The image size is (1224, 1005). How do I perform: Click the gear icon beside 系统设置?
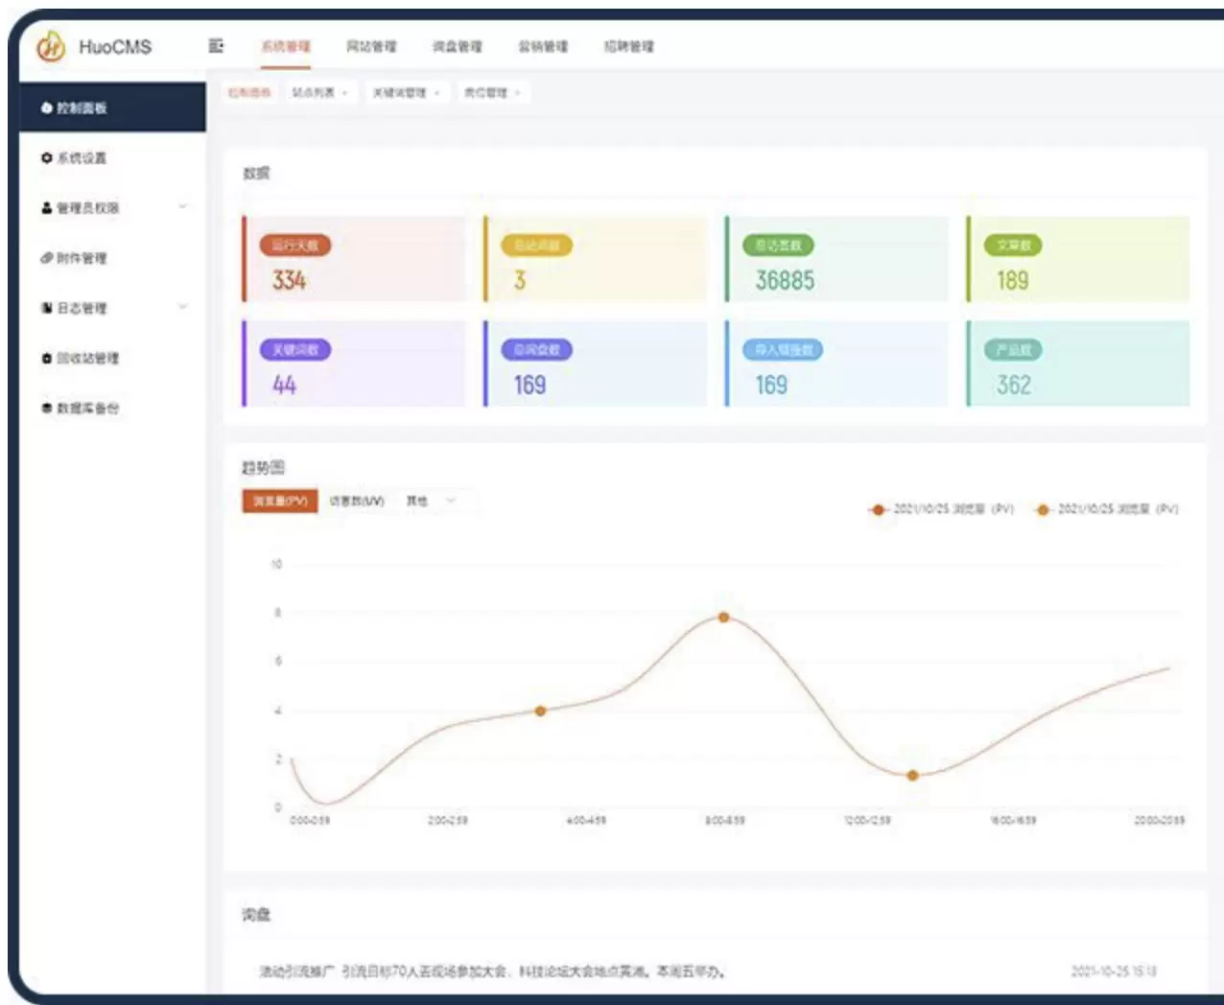coord(46,158)
